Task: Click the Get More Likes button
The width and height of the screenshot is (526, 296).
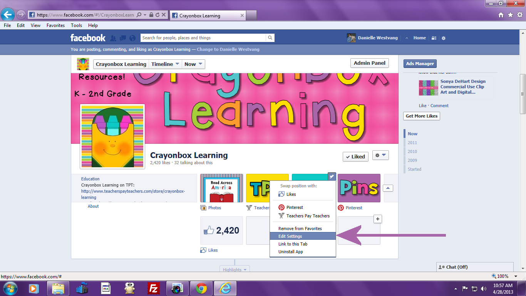Action: click(421, 116)
